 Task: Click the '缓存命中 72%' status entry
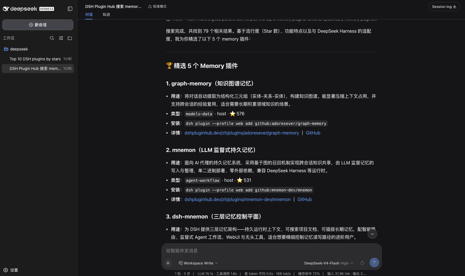coord(309,273)
